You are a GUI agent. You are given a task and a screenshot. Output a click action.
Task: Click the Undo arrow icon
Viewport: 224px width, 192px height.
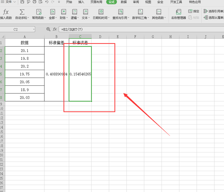pos(47,2)
